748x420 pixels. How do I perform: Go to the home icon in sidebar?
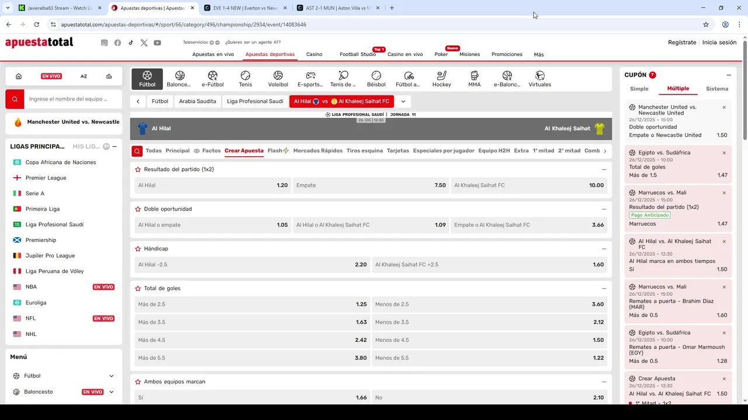[19, 76]
